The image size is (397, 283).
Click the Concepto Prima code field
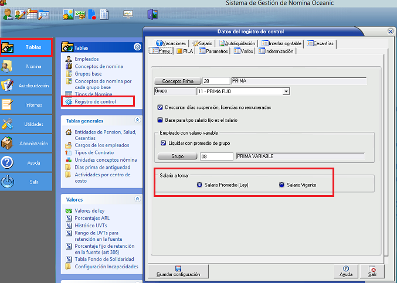pyautogui.click(x=215, y=80)
